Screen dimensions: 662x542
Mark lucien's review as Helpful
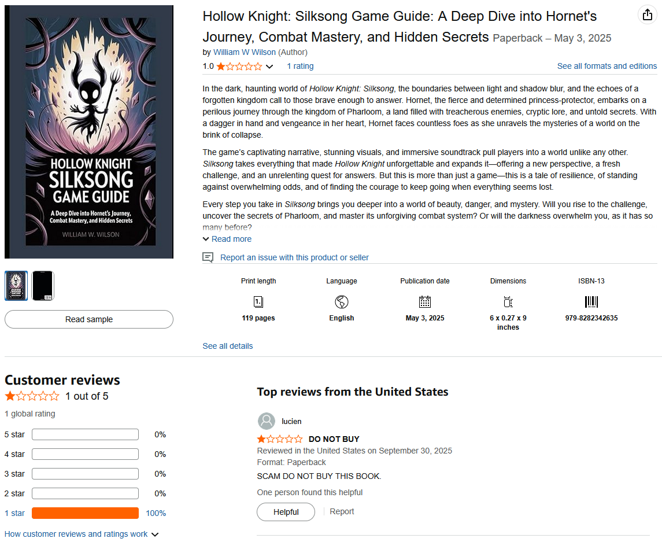point(286,512)
